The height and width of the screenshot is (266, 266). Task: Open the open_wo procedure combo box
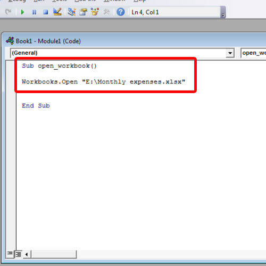(253, 53)
